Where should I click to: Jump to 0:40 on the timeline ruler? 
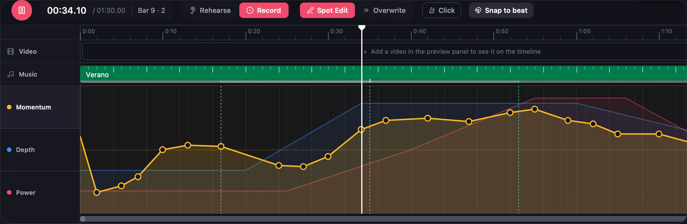(420, 31)
